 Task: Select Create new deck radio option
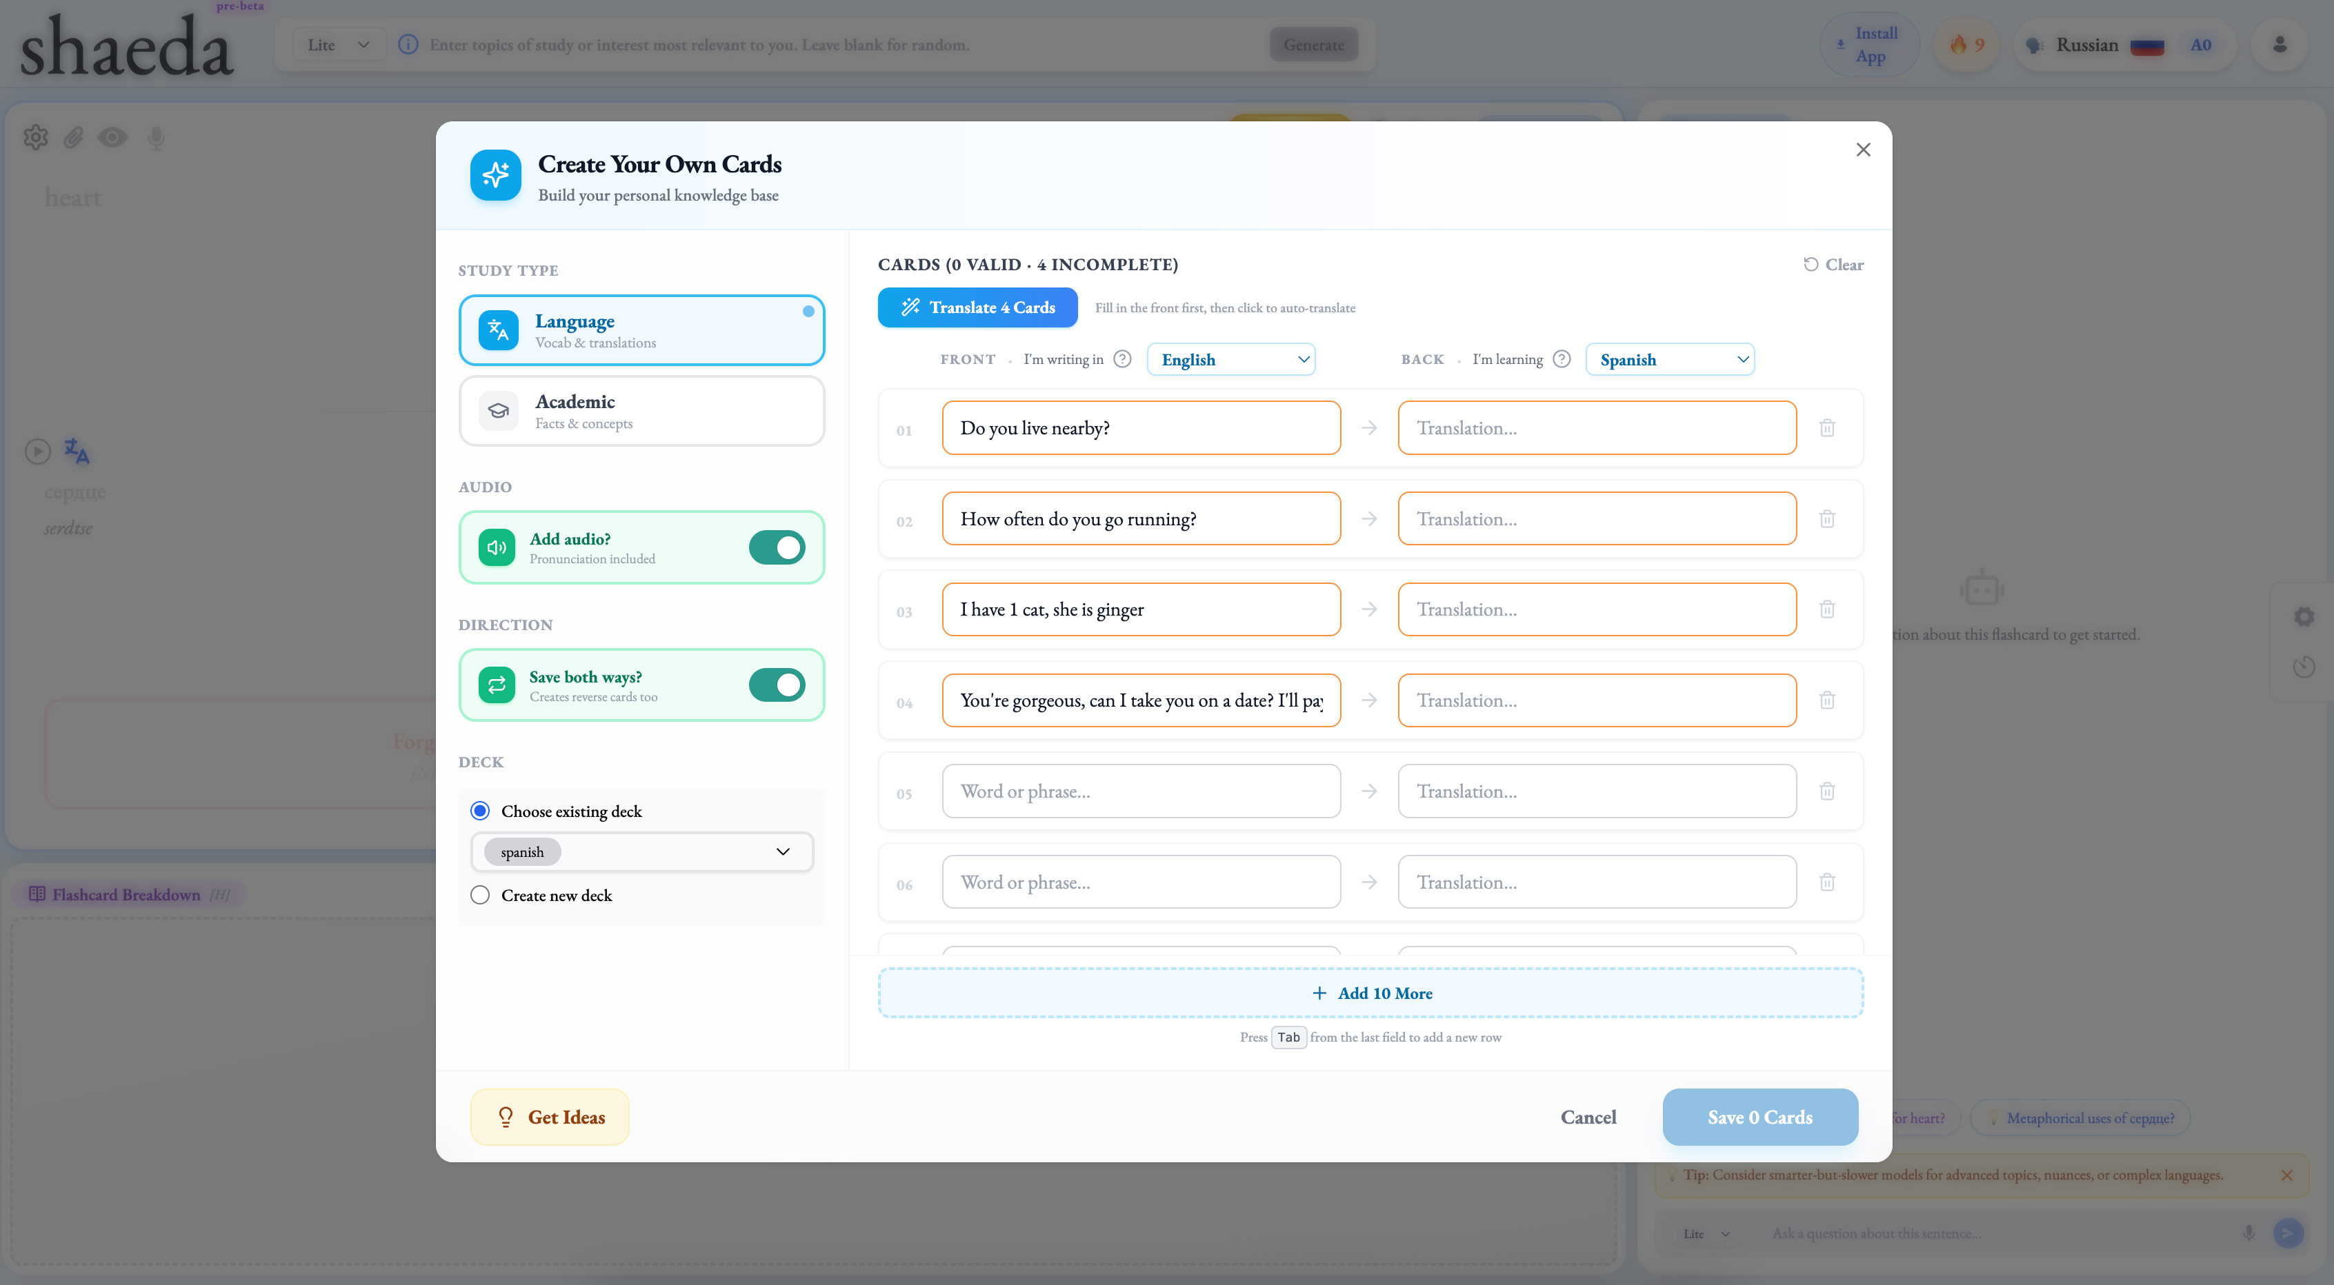point(480,895)
